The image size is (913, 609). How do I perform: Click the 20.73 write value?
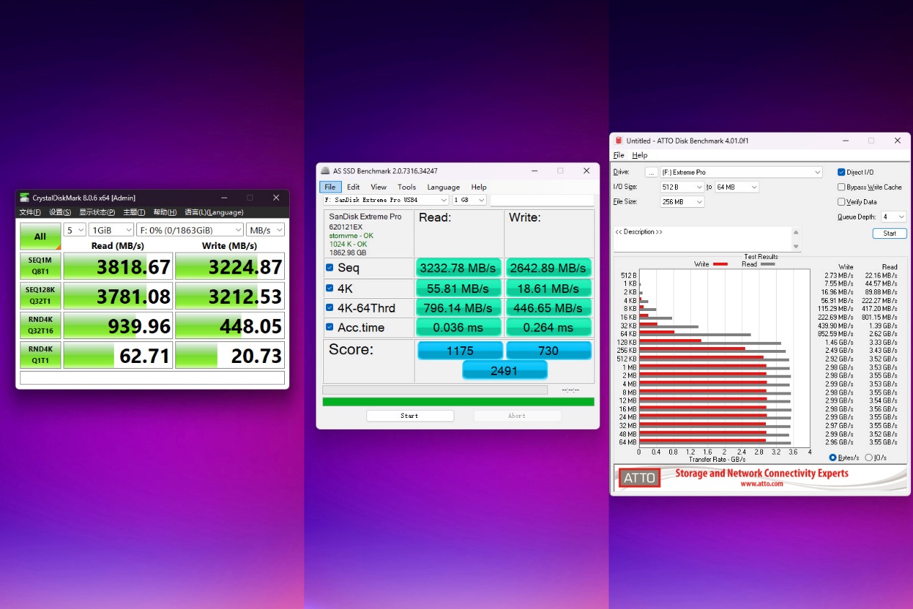(x=230, y=355)
